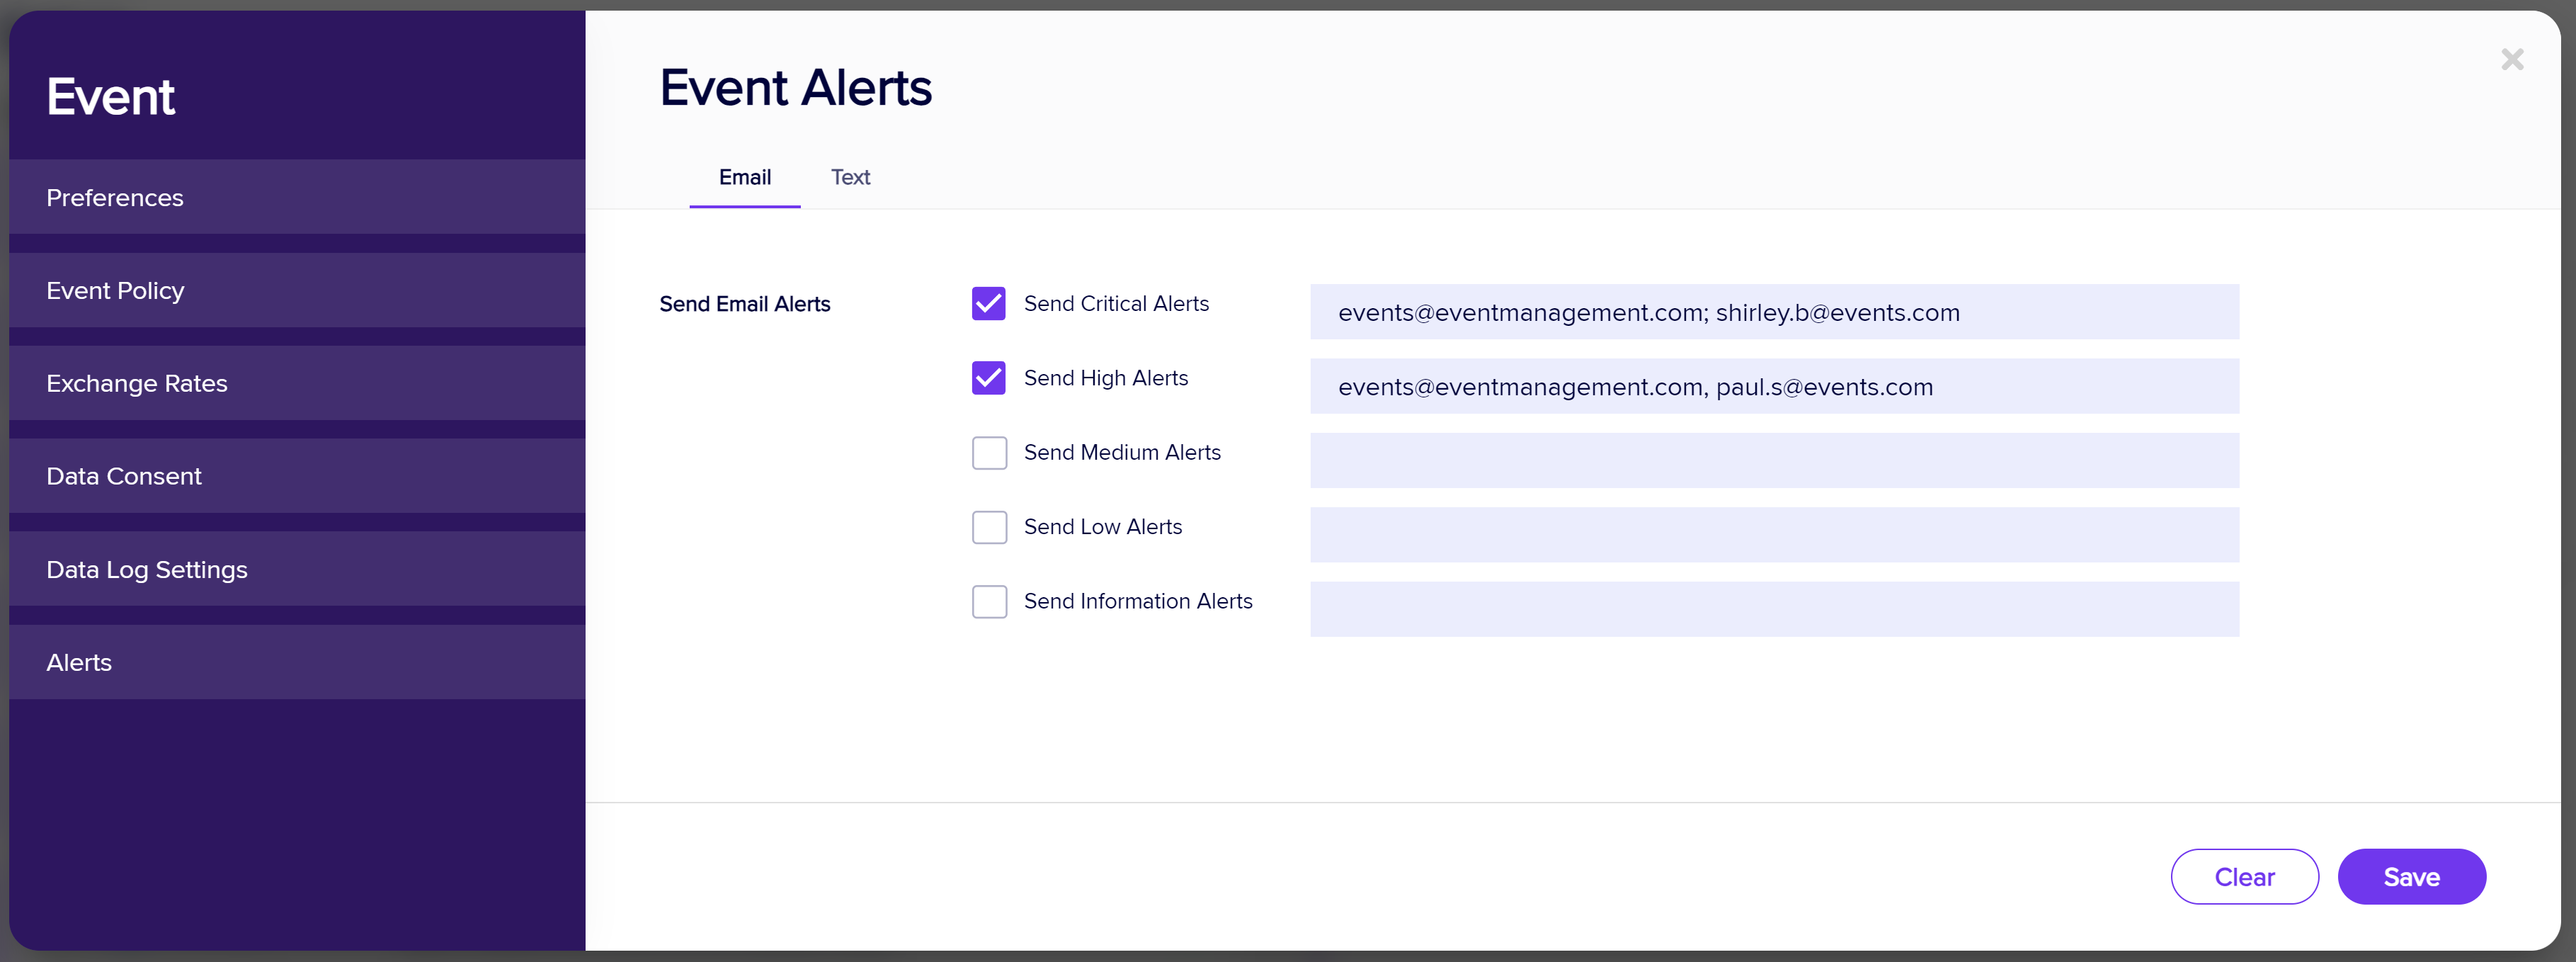This screenshot has width=2576, height=962.
Task: Focus the medium alerts email field
Action: [1773, 461]
